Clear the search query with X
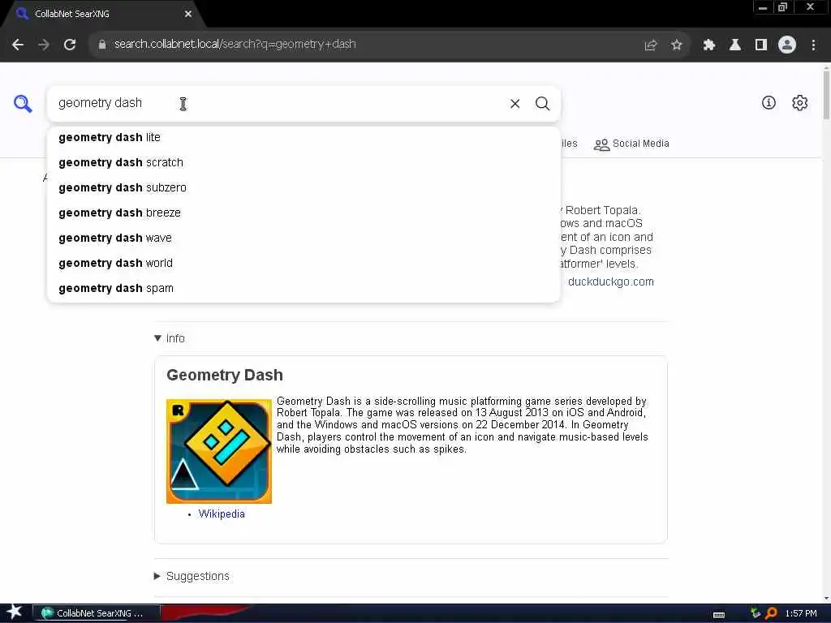Viewport: 831px width, 623px height. click(x=515, y=103)
